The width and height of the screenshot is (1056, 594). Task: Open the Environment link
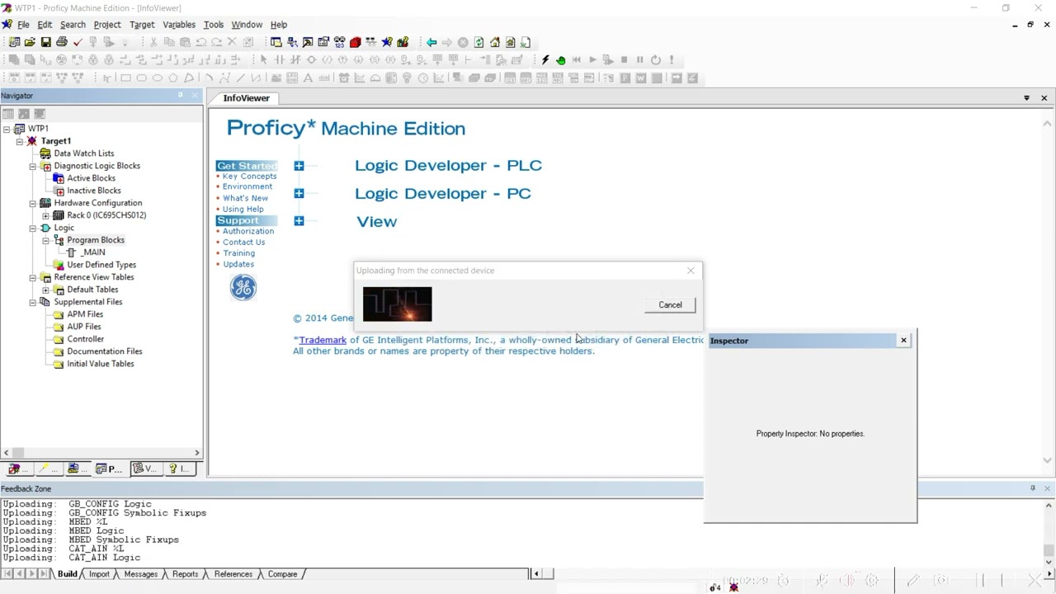[247, 187]
